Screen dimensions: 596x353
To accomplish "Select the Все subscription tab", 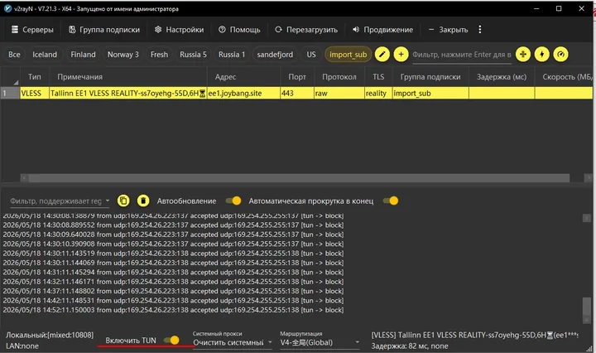I will click(14, 55).
